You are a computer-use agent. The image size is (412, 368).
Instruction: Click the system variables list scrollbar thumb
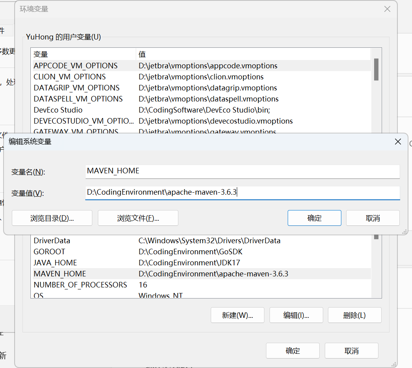click(x=376, y=237)
